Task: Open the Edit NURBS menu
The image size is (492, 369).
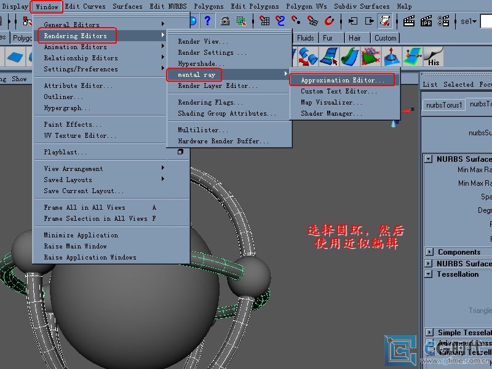Action: (x=168, y=6)
